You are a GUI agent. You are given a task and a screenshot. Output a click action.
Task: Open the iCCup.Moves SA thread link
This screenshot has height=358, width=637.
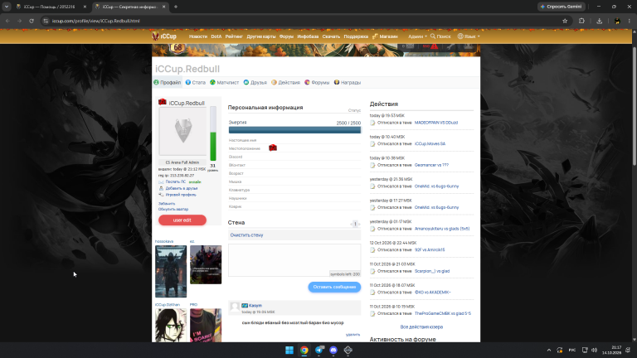(x=430, y=143)
